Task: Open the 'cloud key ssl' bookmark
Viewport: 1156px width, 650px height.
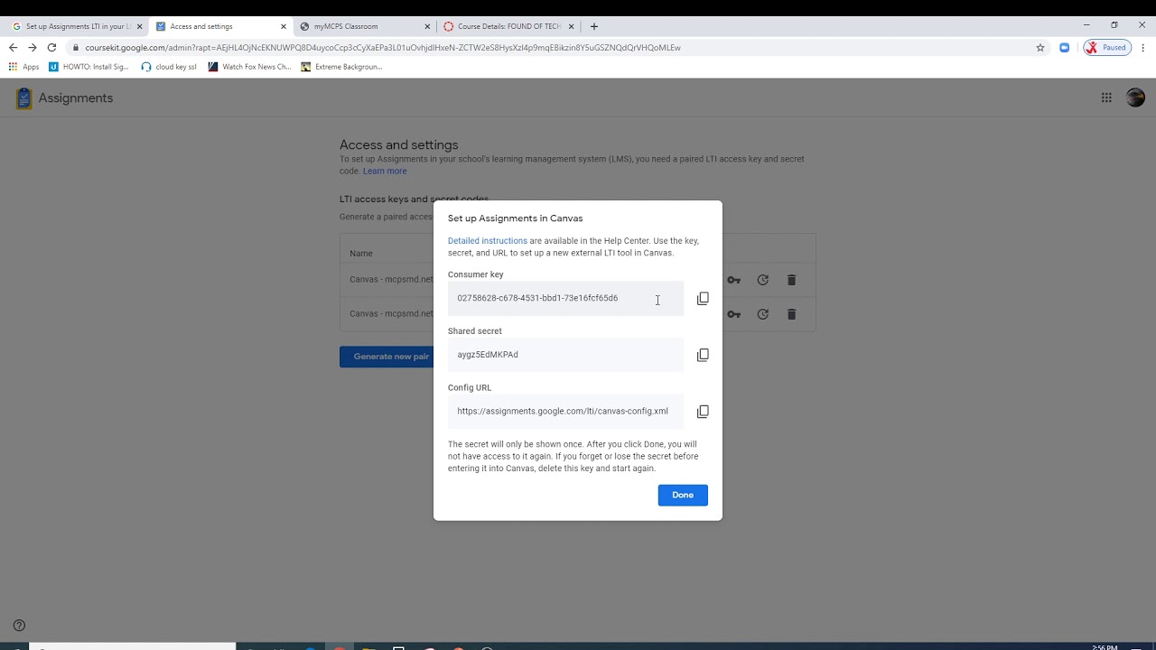Action: [x=169, y=67]
